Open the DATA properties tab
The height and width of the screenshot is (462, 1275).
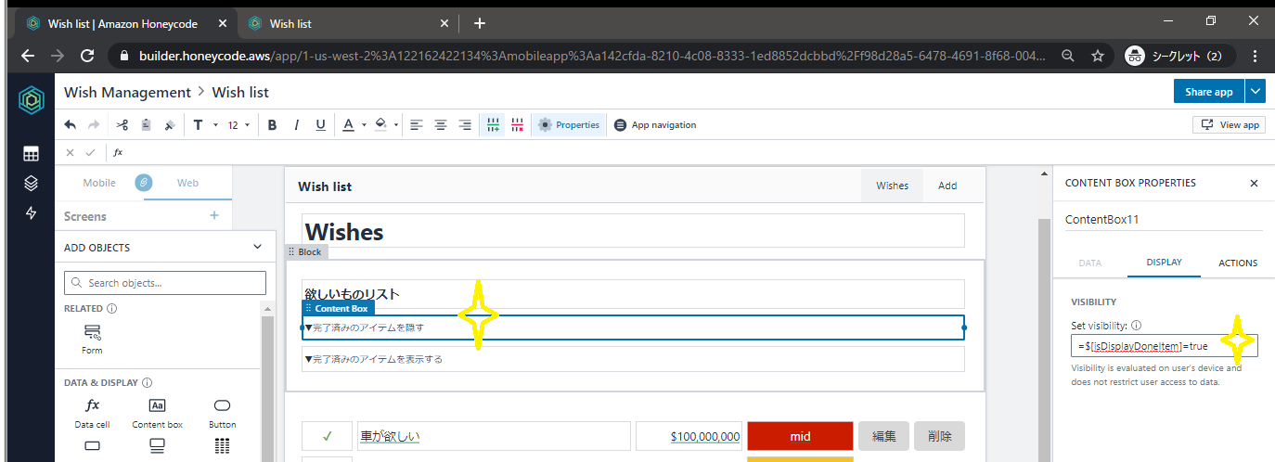(x=1090, y=263)
